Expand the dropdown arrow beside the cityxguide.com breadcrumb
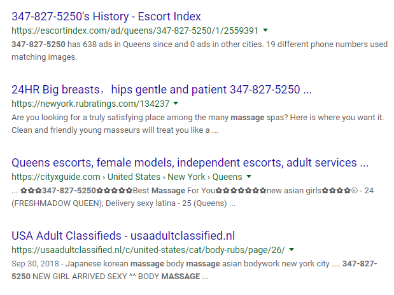Screen dimensions: 394x295 249,176
